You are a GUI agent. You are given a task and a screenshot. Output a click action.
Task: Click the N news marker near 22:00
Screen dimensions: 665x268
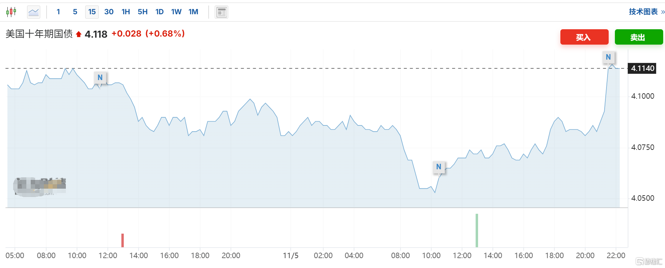[608, 57]
